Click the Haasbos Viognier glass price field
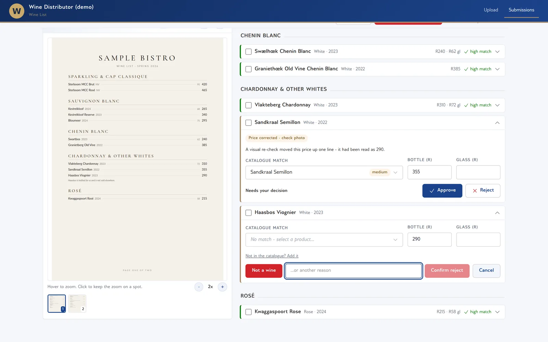 [x=478, y=239]
